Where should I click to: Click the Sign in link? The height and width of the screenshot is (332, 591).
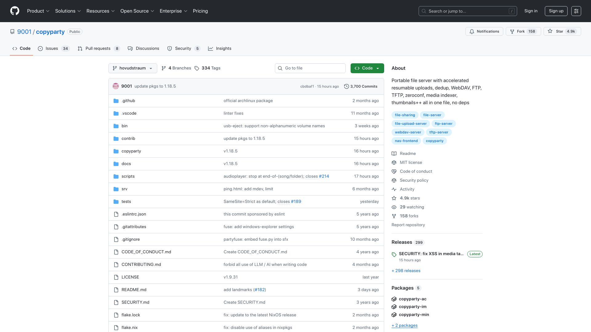[531, 11]
